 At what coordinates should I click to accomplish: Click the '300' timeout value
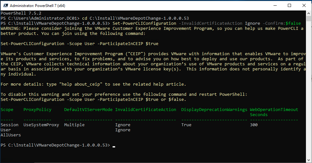point(253,125)
